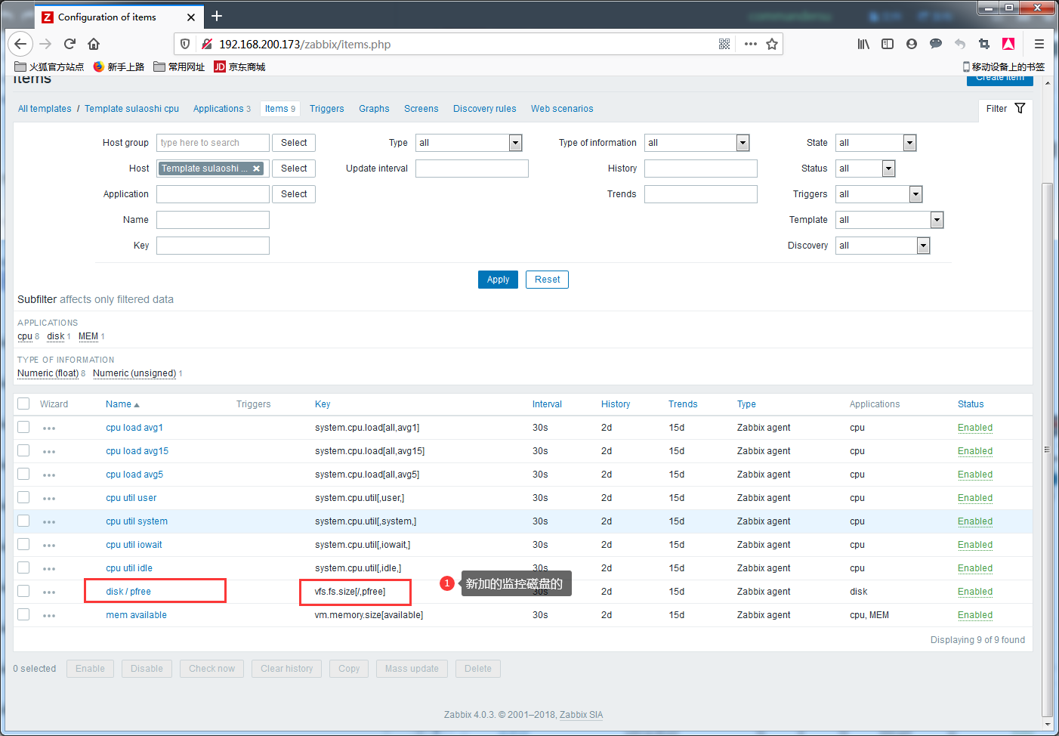Open the Web scenarios tab

pos(562,109)
